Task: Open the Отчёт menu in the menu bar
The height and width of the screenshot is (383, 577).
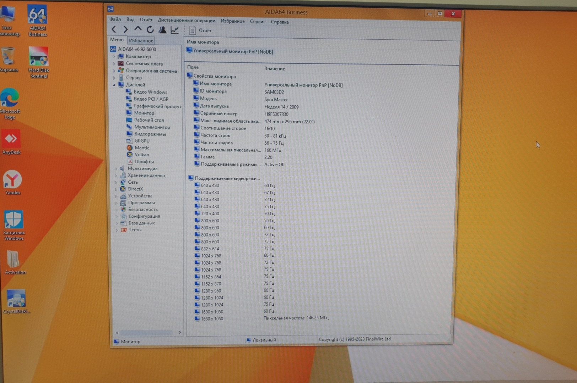Action: 146,20
